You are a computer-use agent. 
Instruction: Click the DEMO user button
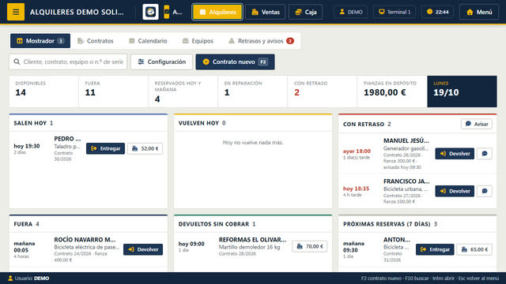(351, 12)
